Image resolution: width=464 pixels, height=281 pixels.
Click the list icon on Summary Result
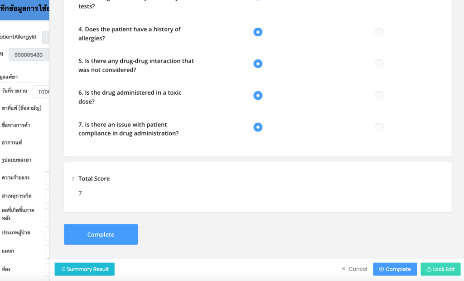pos(63,269)
